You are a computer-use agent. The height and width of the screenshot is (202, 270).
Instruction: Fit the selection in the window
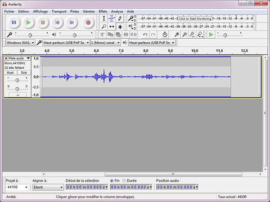(192, 35)
